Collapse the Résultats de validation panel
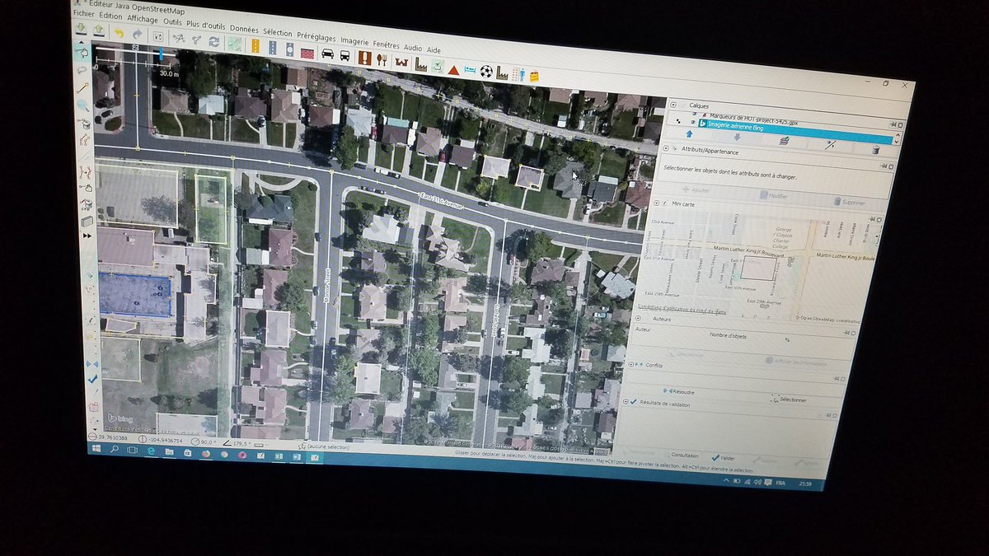Viewport: 989px width, 556px height. 626,401
